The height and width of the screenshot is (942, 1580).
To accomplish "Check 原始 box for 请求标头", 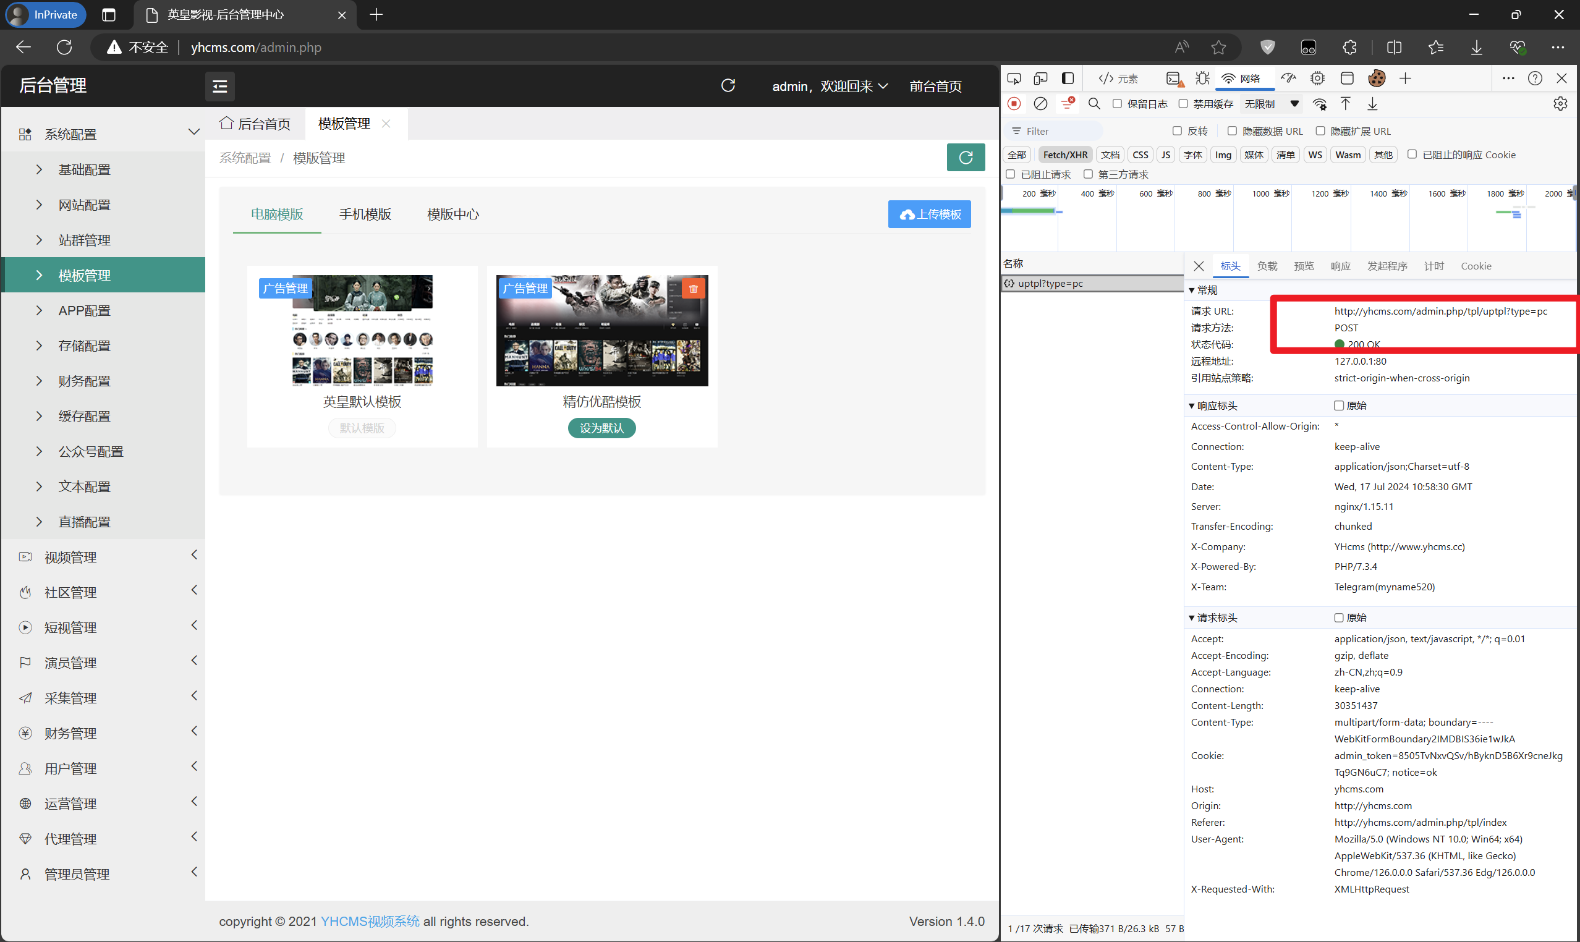I will click(1339, 617).
